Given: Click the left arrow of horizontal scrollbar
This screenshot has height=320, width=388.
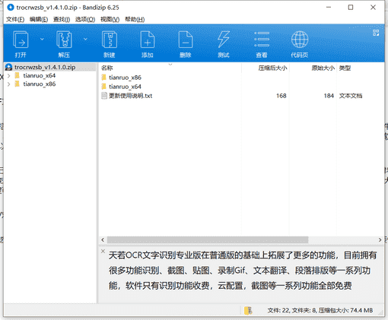Looking at the screenshot, I should (103, 239).
